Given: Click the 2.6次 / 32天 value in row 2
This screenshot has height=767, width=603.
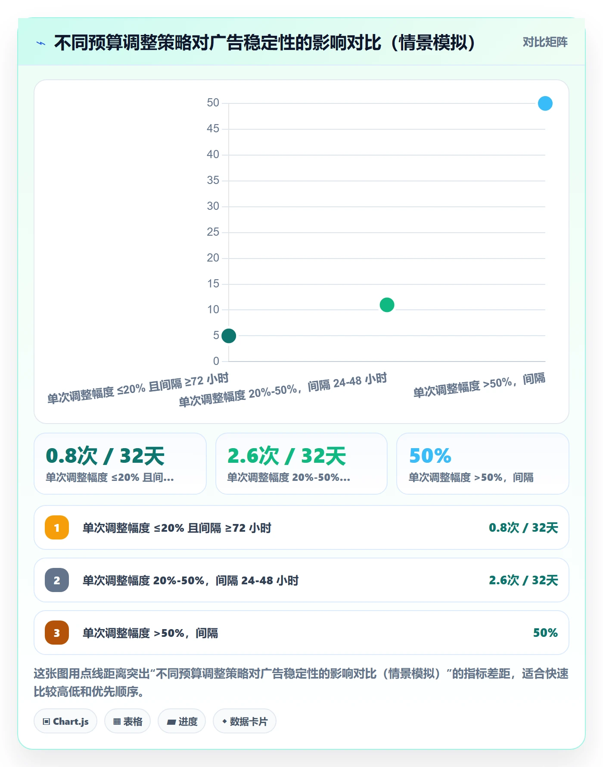Looking at the screenshot, I should [x=523, y=580].
